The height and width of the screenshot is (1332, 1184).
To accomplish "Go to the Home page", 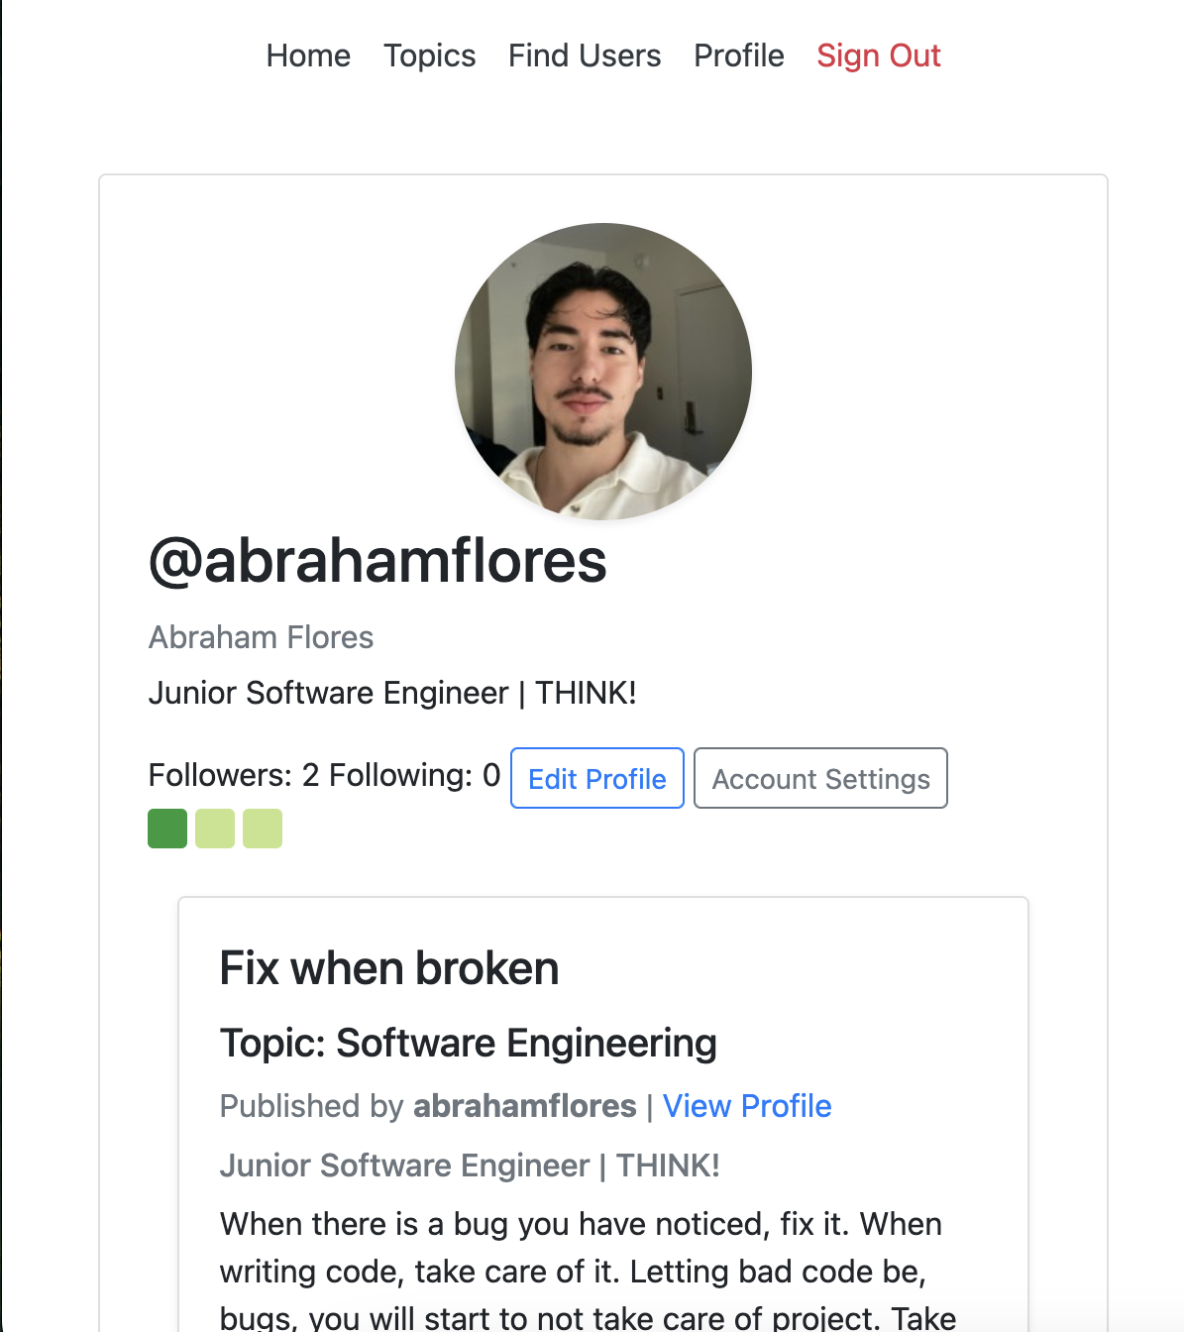I will pyautogui.click(x=308, y=55).
